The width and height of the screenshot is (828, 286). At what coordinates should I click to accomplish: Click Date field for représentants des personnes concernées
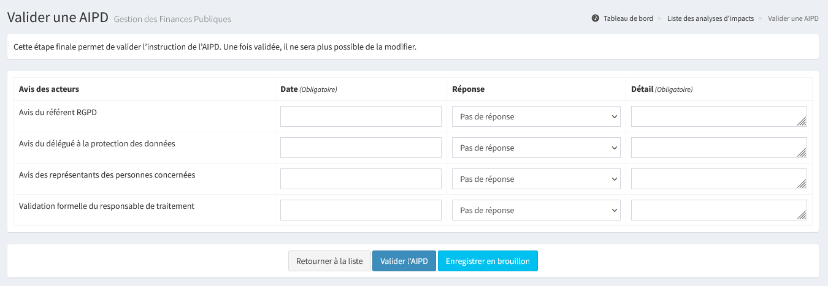(361, 179)
